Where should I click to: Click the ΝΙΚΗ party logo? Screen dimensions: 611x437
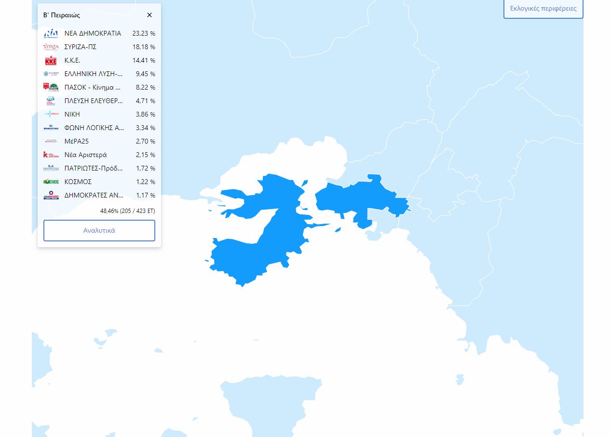[51, 114]
